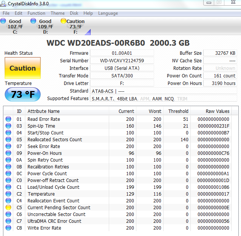Click the Firmware field 01.00A01
Image resolution: width=241 pixels, height=236 pixels.
coord(122,53)
